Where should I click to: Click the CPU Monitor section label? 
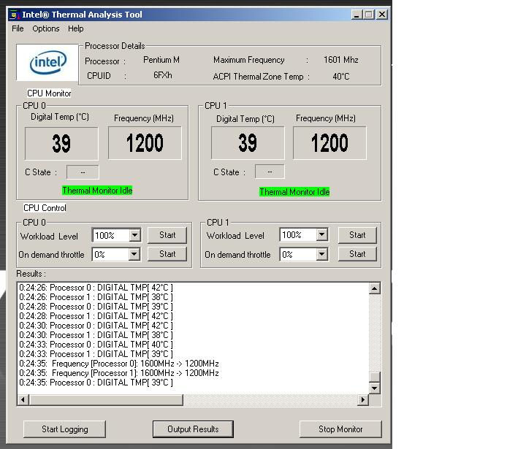pyautogui.click(x=49, y=93)
